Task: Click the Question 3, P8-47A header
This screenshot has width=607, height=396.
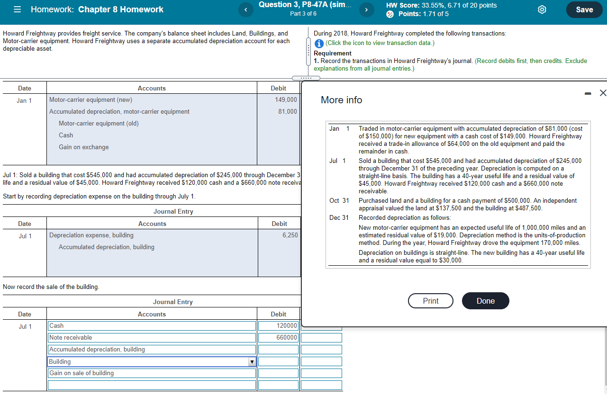Action: point(306,5)
